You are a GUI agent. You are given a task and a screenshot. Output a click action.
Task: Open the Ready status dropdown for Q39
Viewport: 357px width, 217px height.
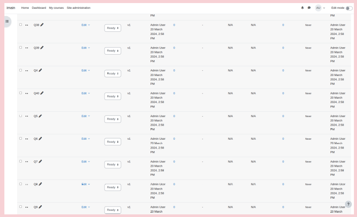(113, 51)
